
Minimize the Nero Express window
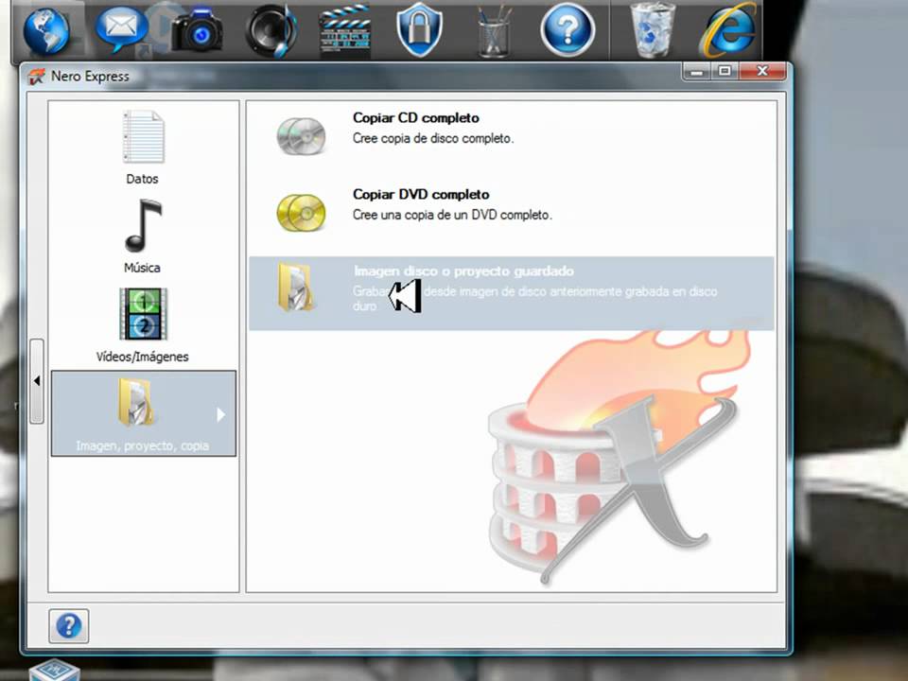(x=697, y=72)
